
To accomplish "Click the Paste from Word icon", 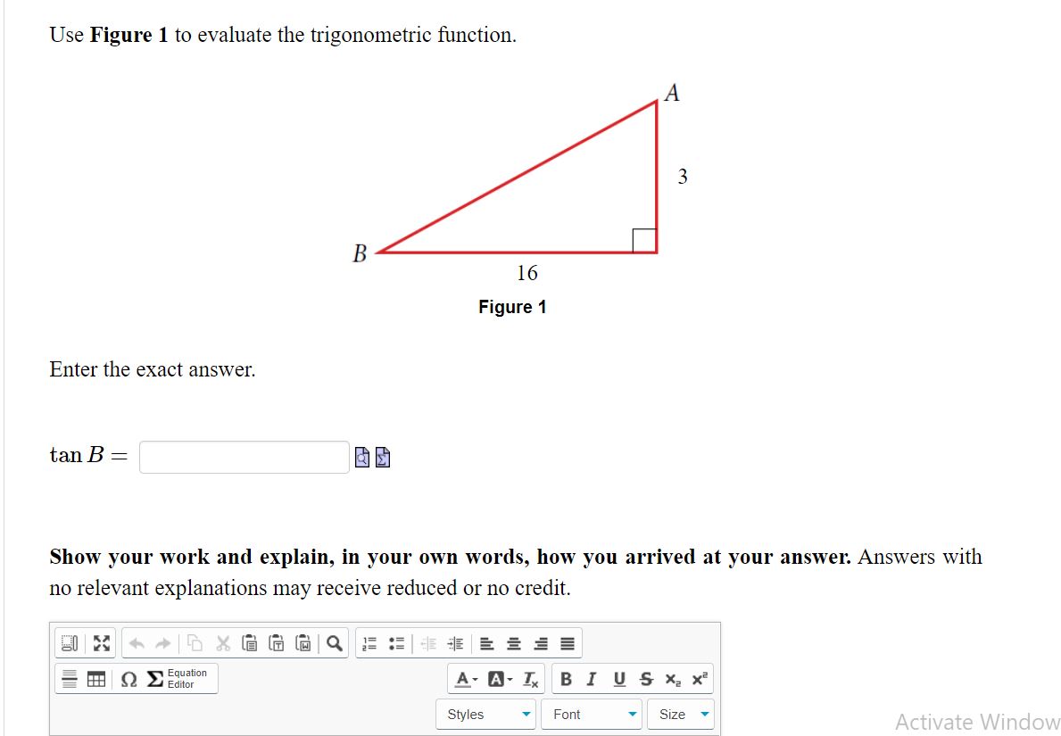I will pos(303,645).
